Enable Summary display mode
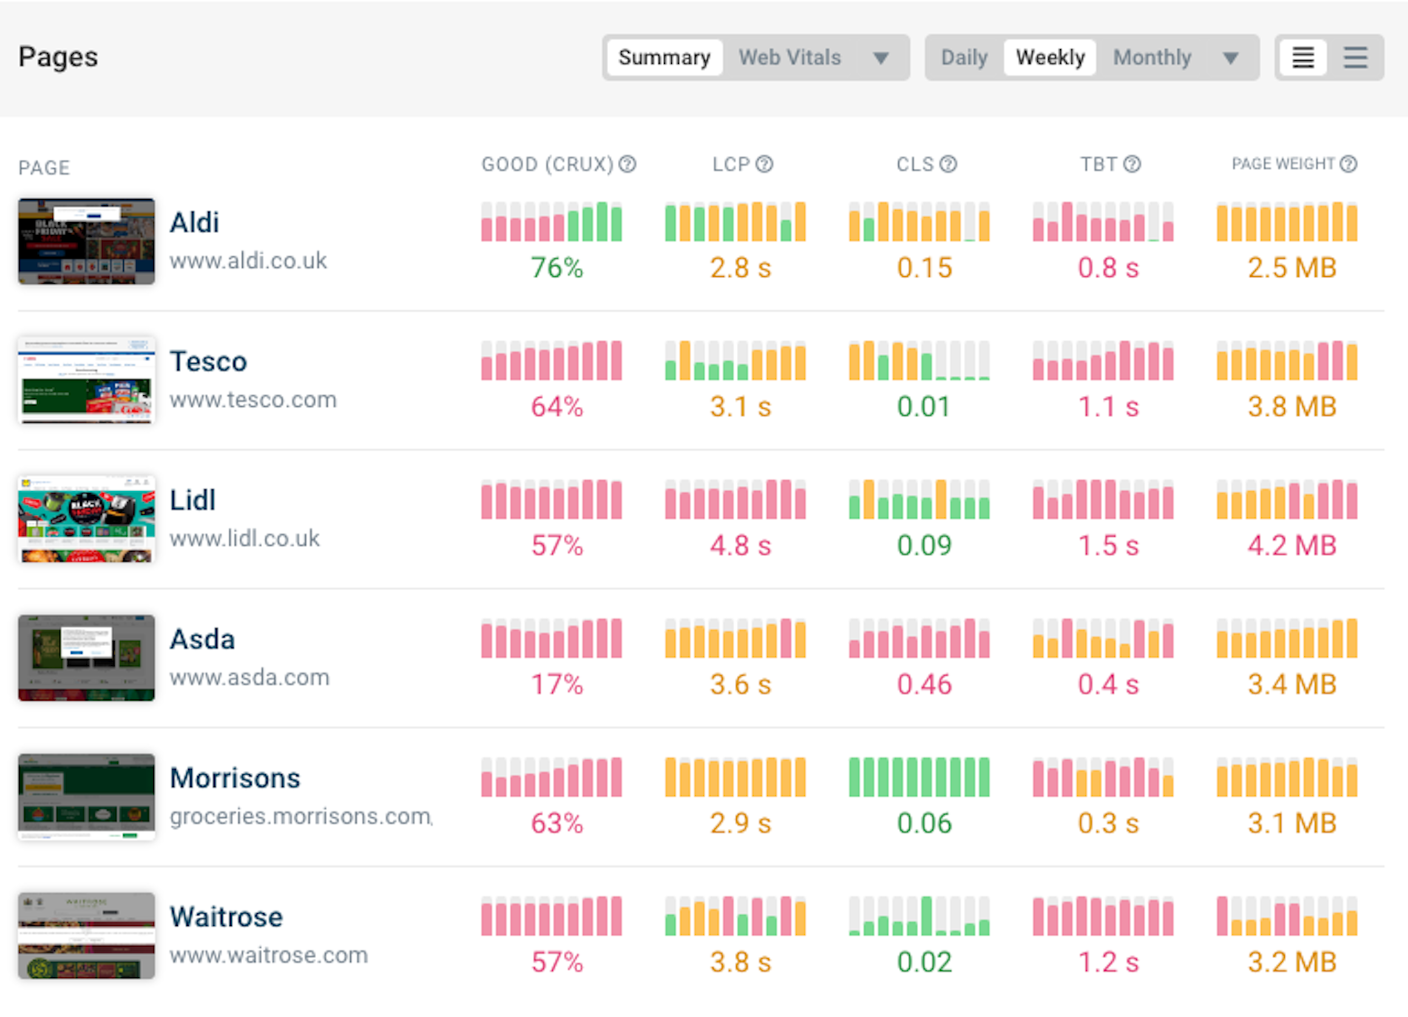 (664, 57)
